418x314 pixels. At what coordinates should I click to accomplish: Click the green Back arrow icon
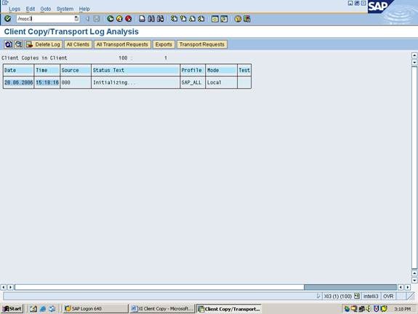point(110,19)
